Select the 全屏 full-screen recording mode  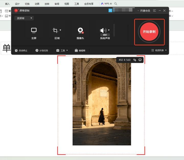[34, 31]
